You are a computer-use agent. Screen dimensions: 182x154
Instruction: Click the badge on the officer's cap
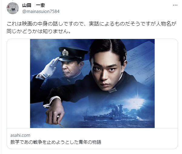[65, 53]
